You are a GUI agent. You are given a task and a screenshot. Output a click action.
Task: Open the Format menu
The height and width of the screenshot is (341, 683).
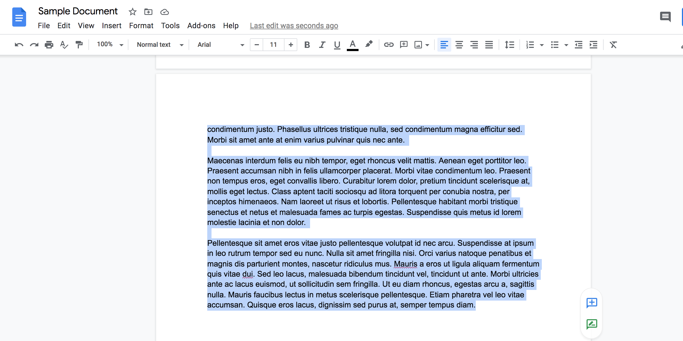coord(140,25)
